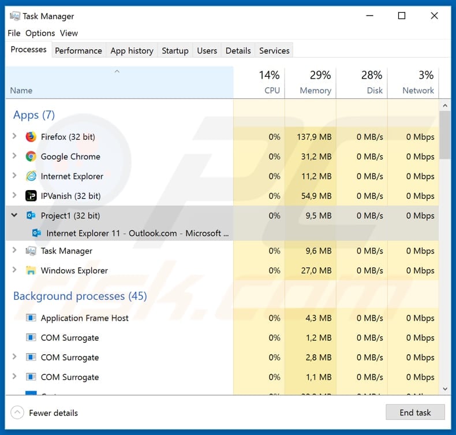Image resolution: width=456 pixels, height=435 pixels.
Task: Select the Windows Explorer row
Action: 222,270
